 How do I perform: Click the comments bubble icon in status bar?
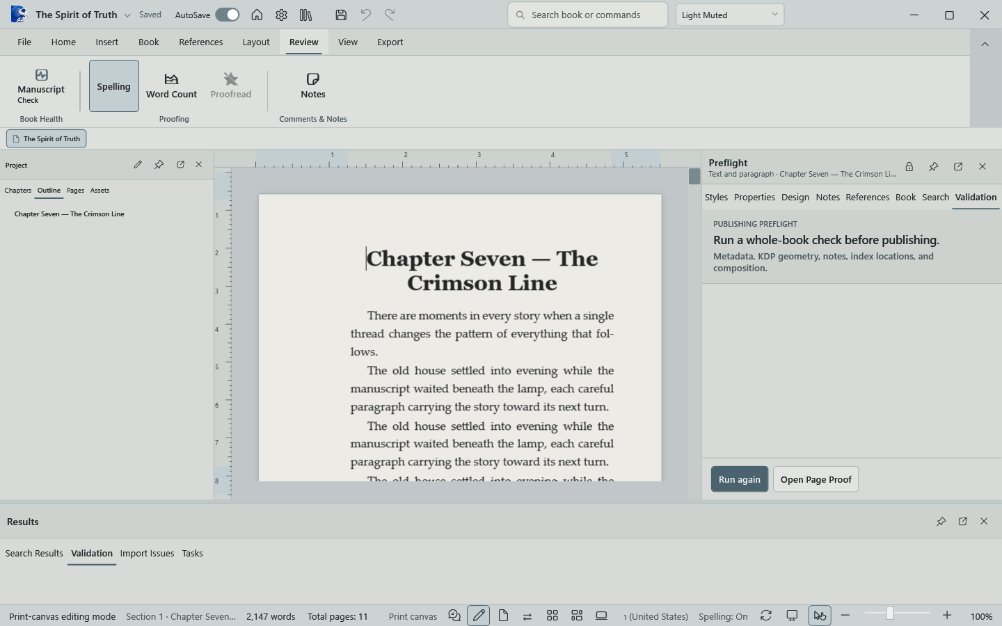point(454,616)
